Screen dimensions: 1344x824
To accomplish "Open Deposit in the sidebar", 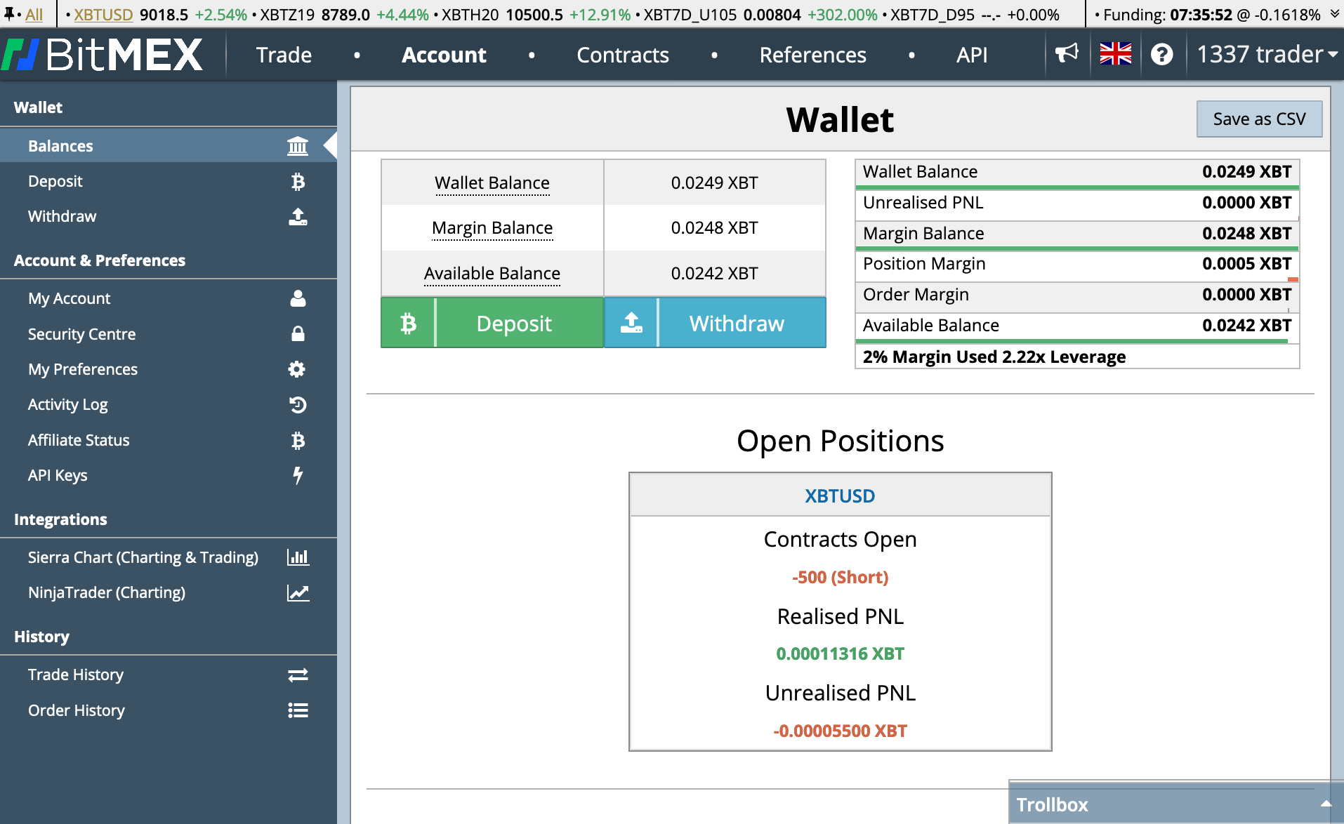I will click(x=169, y=182).
